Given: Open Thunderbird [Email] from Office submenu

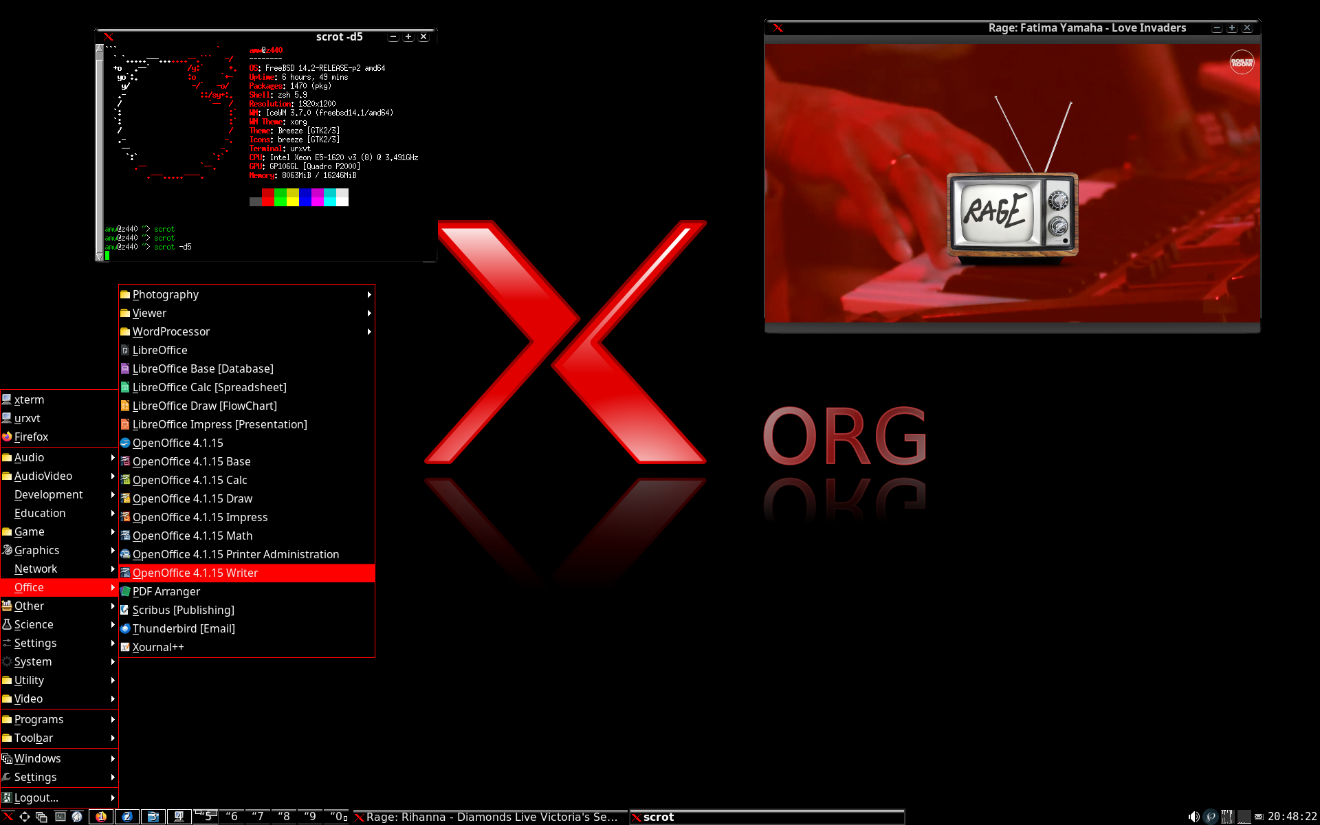Looking at the screenshot, I should (x=184, y=628).
